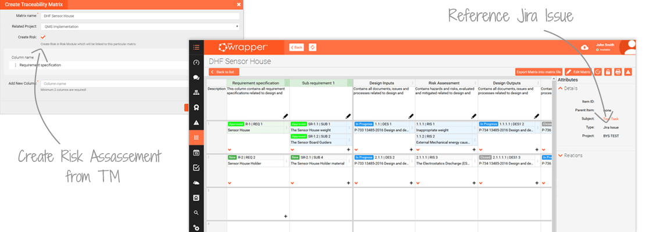663x232 pixels.
Task: Click the matrix vertical scrollbar
Action: [x=554, y=154]
